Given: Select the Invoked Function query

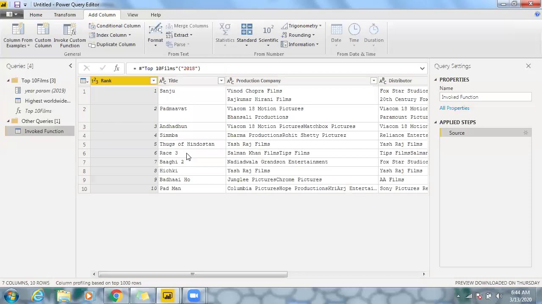Looking at the screenshot, I should click(40, 131).
